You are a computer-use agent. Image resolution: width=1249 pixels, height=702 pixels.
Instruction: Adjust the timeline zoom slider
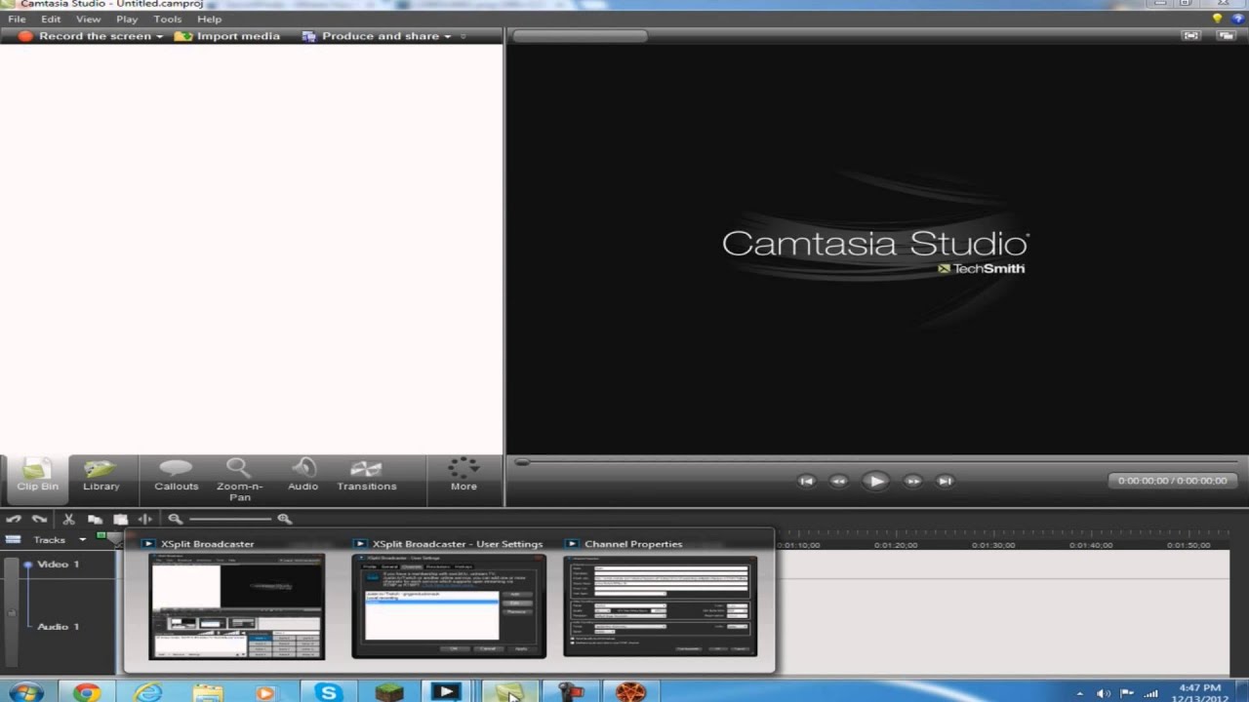point(230,519)
